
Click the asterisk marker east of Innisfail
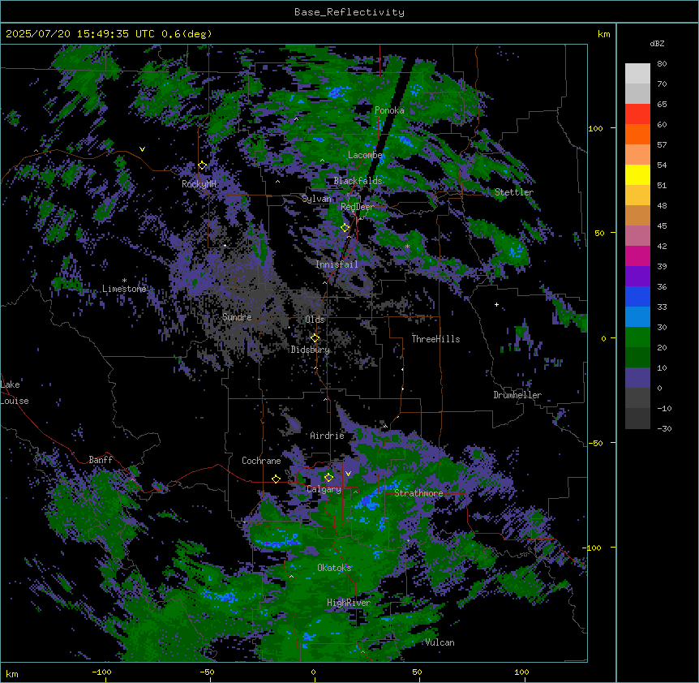coord(407,246)
